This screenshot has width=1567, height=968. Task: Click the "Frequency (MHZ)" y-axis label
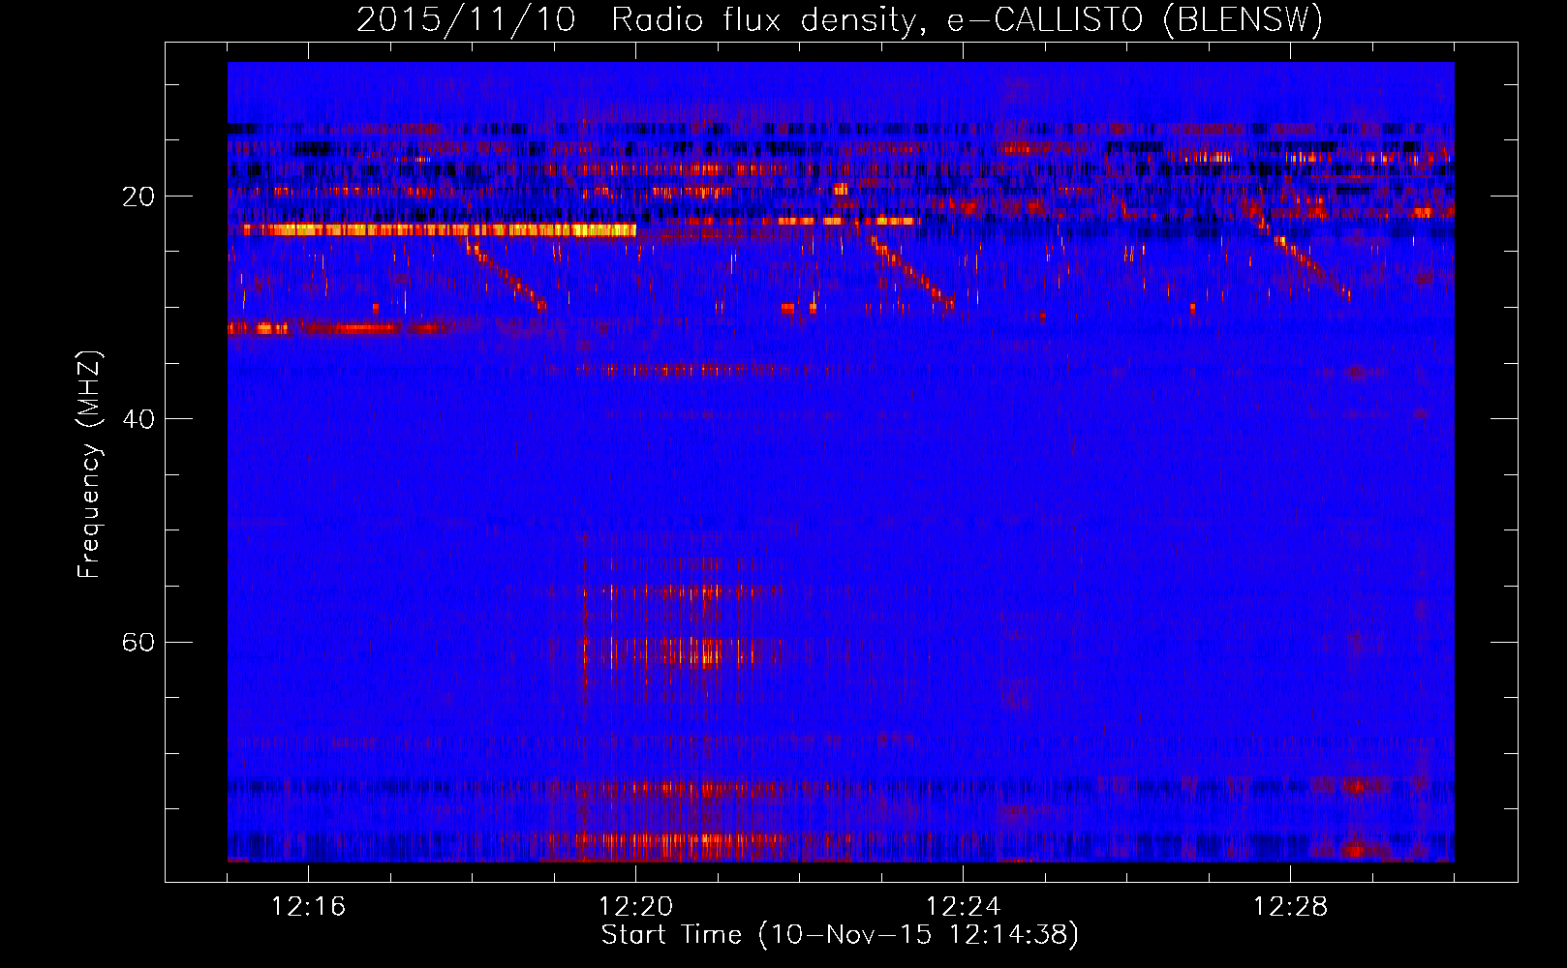pyautogui.click(x=89, y=465)
